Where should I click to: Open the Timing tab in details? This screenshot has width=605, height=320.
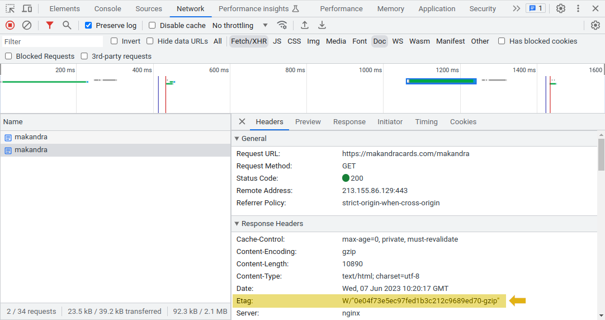click(x=426, y=122)
